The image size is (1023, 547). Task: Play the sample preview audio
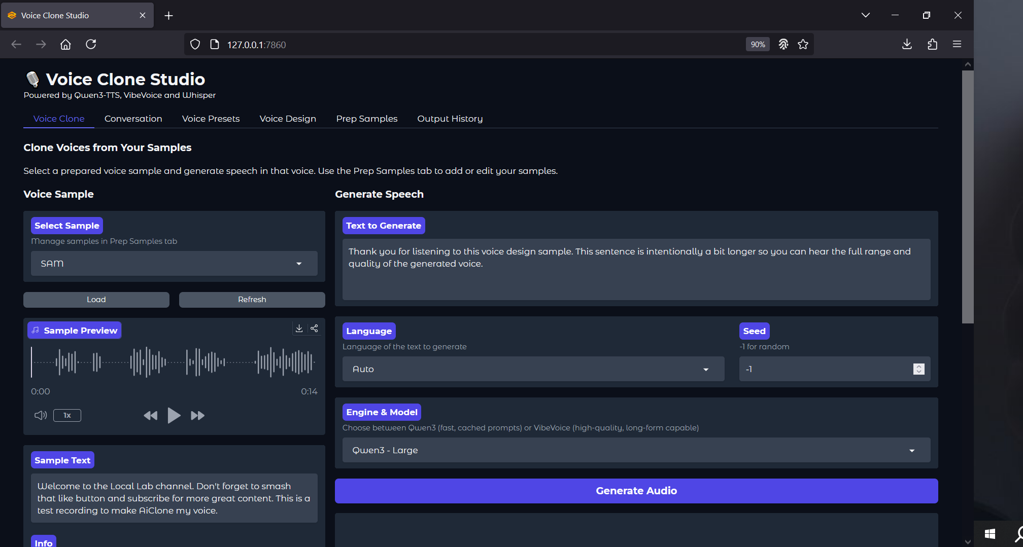(x=174, y=416)
